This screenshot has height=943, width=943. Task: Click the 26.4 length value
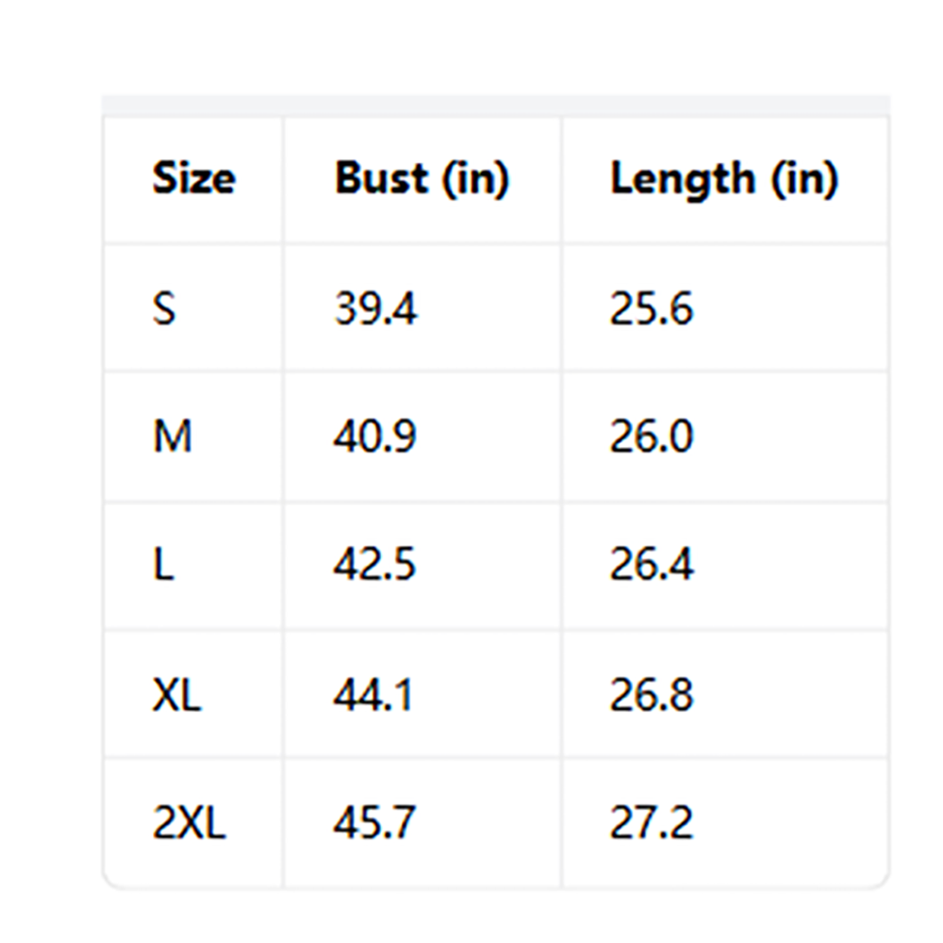point(652,565)
